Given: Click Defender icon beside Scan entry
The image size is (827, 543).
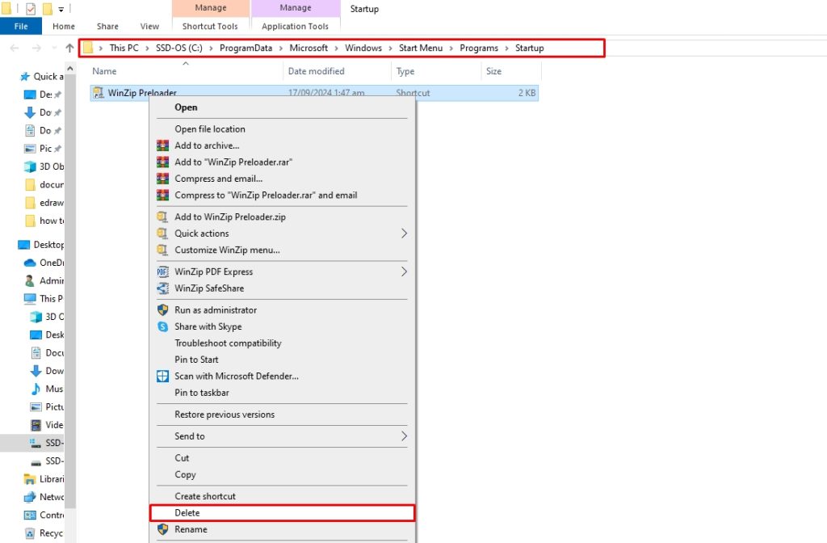Looking at the screenshot, I should [163, 377].
